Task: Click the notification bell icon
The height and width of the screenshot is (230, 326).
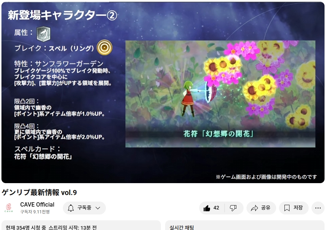Action: (71, 208)
